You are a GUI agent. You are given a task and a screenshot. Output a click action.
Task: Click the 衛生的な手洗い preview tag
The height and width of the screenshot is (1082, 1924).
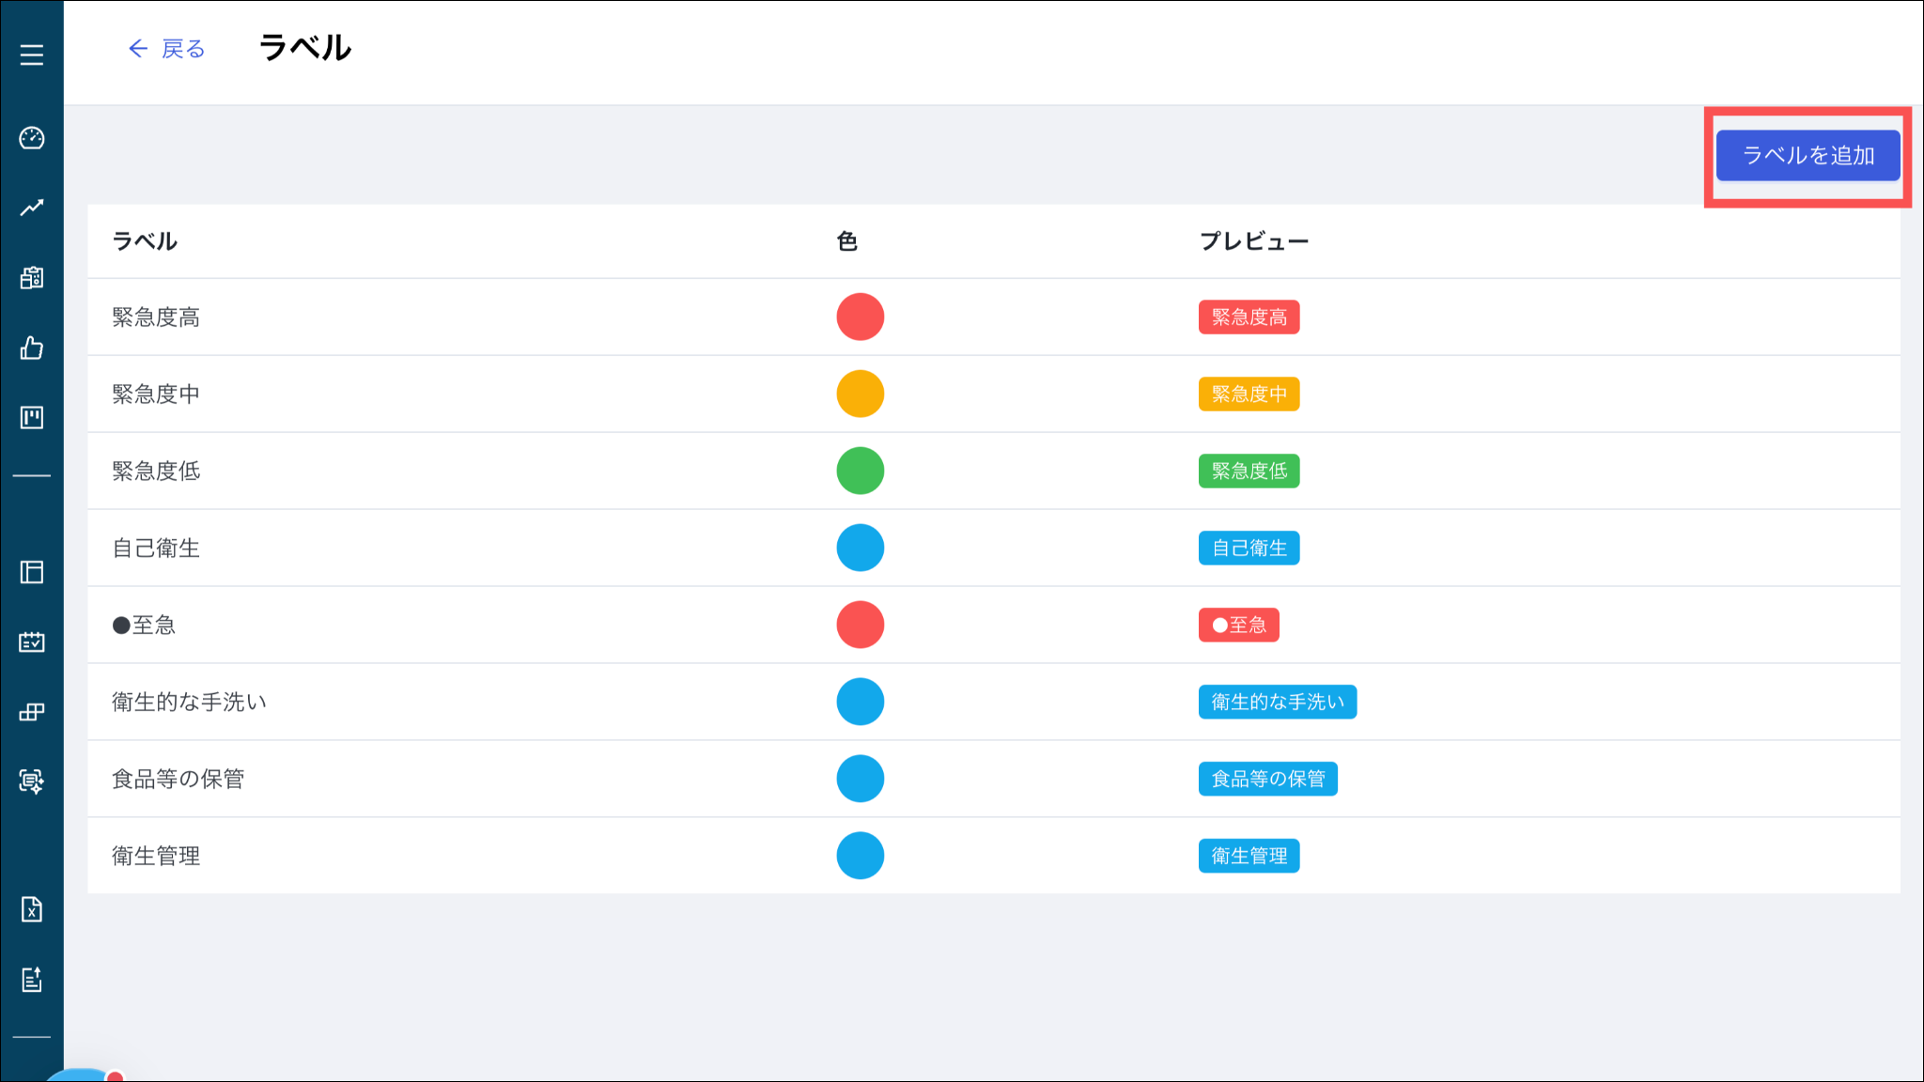[x=1277, y=702]
